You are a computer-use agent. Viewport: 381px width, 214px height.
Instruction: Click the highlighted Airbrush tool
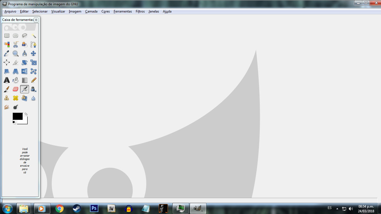pyautogui.click(x=25, y=89)
